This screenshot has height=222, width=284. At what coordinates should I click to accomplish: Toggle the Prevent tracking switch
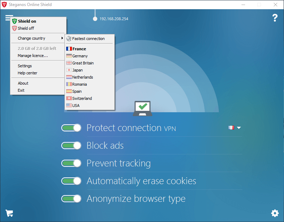71,163
